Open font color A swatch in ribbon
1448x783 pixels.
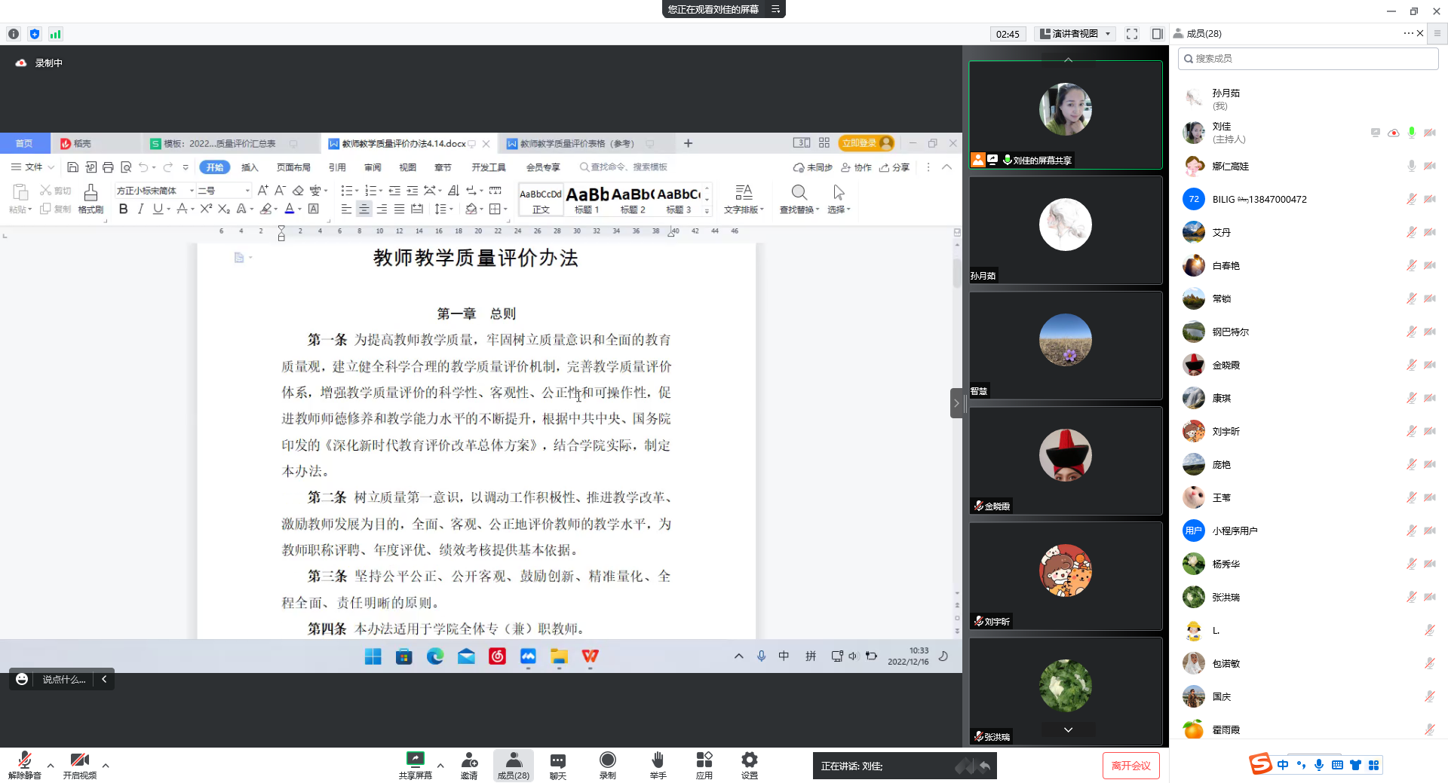[x=289, y=209]
